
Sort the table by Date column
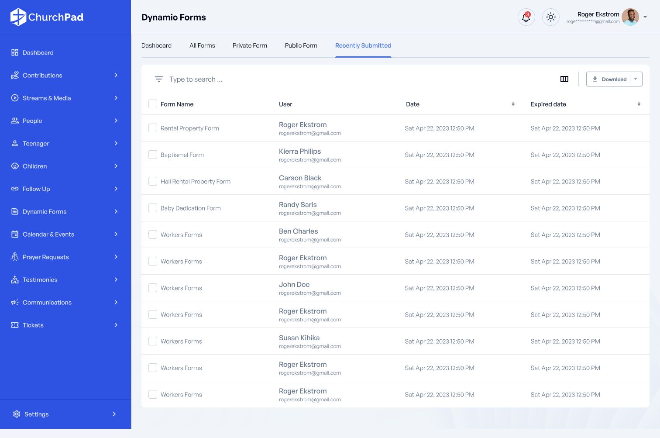[x=513, y=104]
